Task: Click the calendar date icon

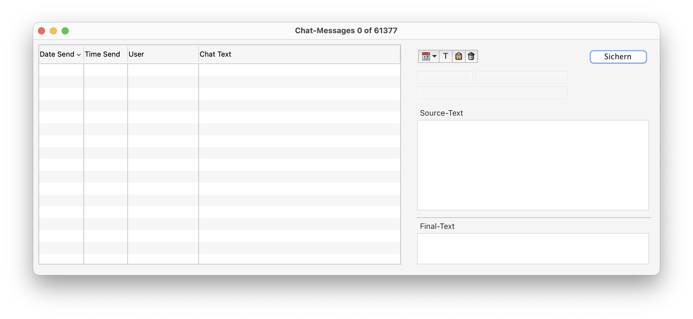Action: pyautogui.click(x=426, y=56)
